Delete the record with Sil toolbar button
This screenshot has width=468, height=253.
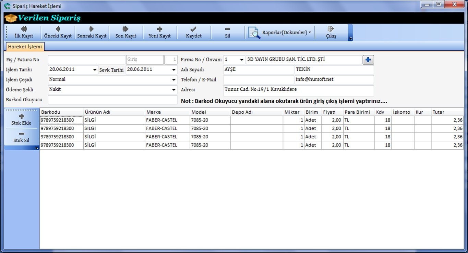click(227, 32)
